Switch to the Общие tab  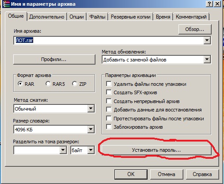(16, 16)
